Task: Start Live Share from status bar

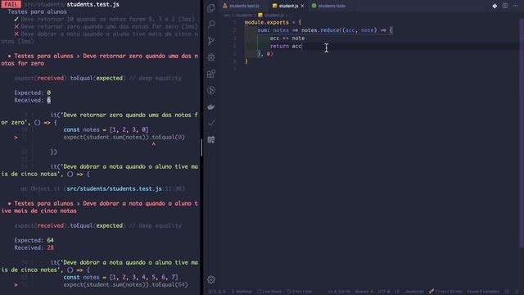Action: coord(269,292)
